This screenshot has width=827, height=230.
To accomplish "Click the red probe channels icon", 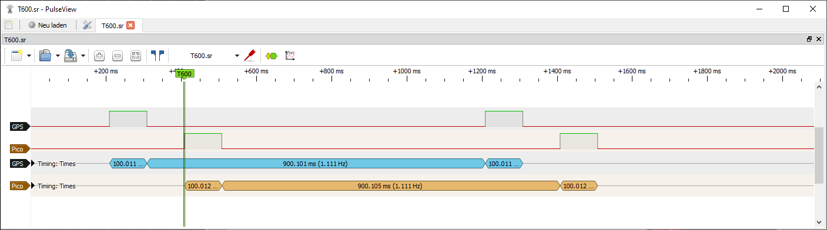I will [250, 56].
